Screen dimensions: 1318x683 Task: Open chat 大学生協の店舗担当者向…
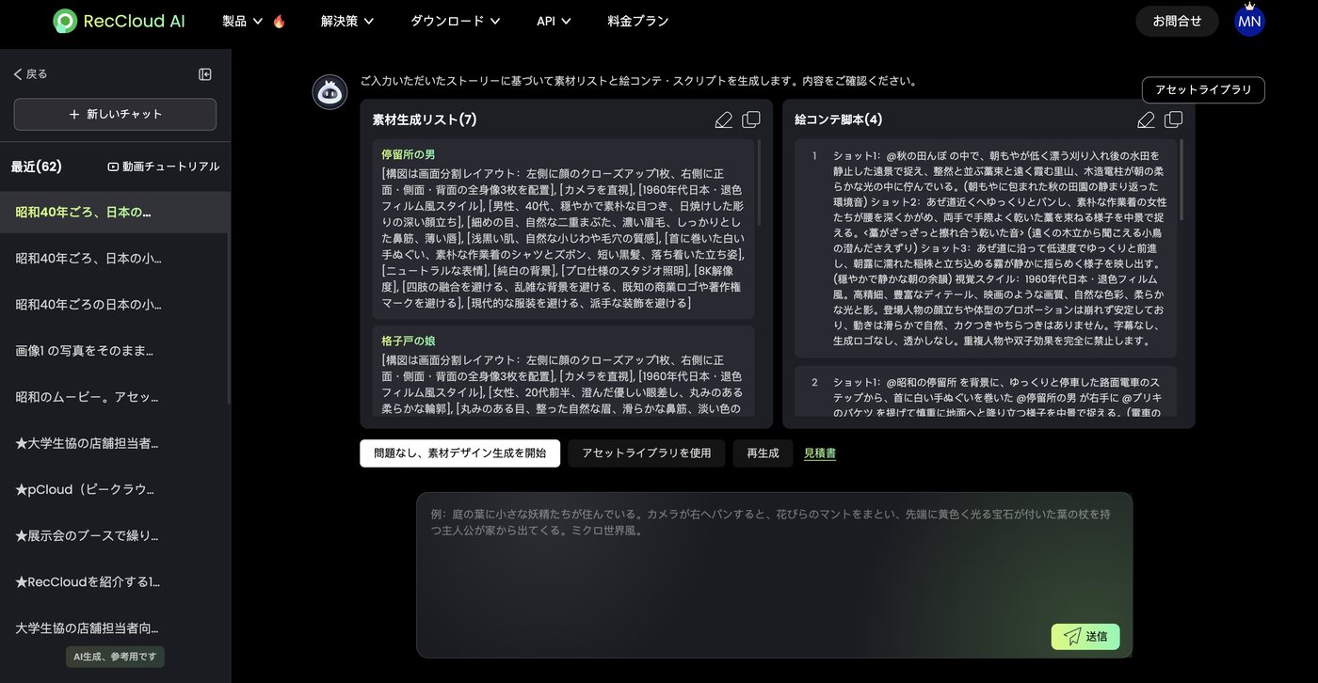tap(115, 627)
